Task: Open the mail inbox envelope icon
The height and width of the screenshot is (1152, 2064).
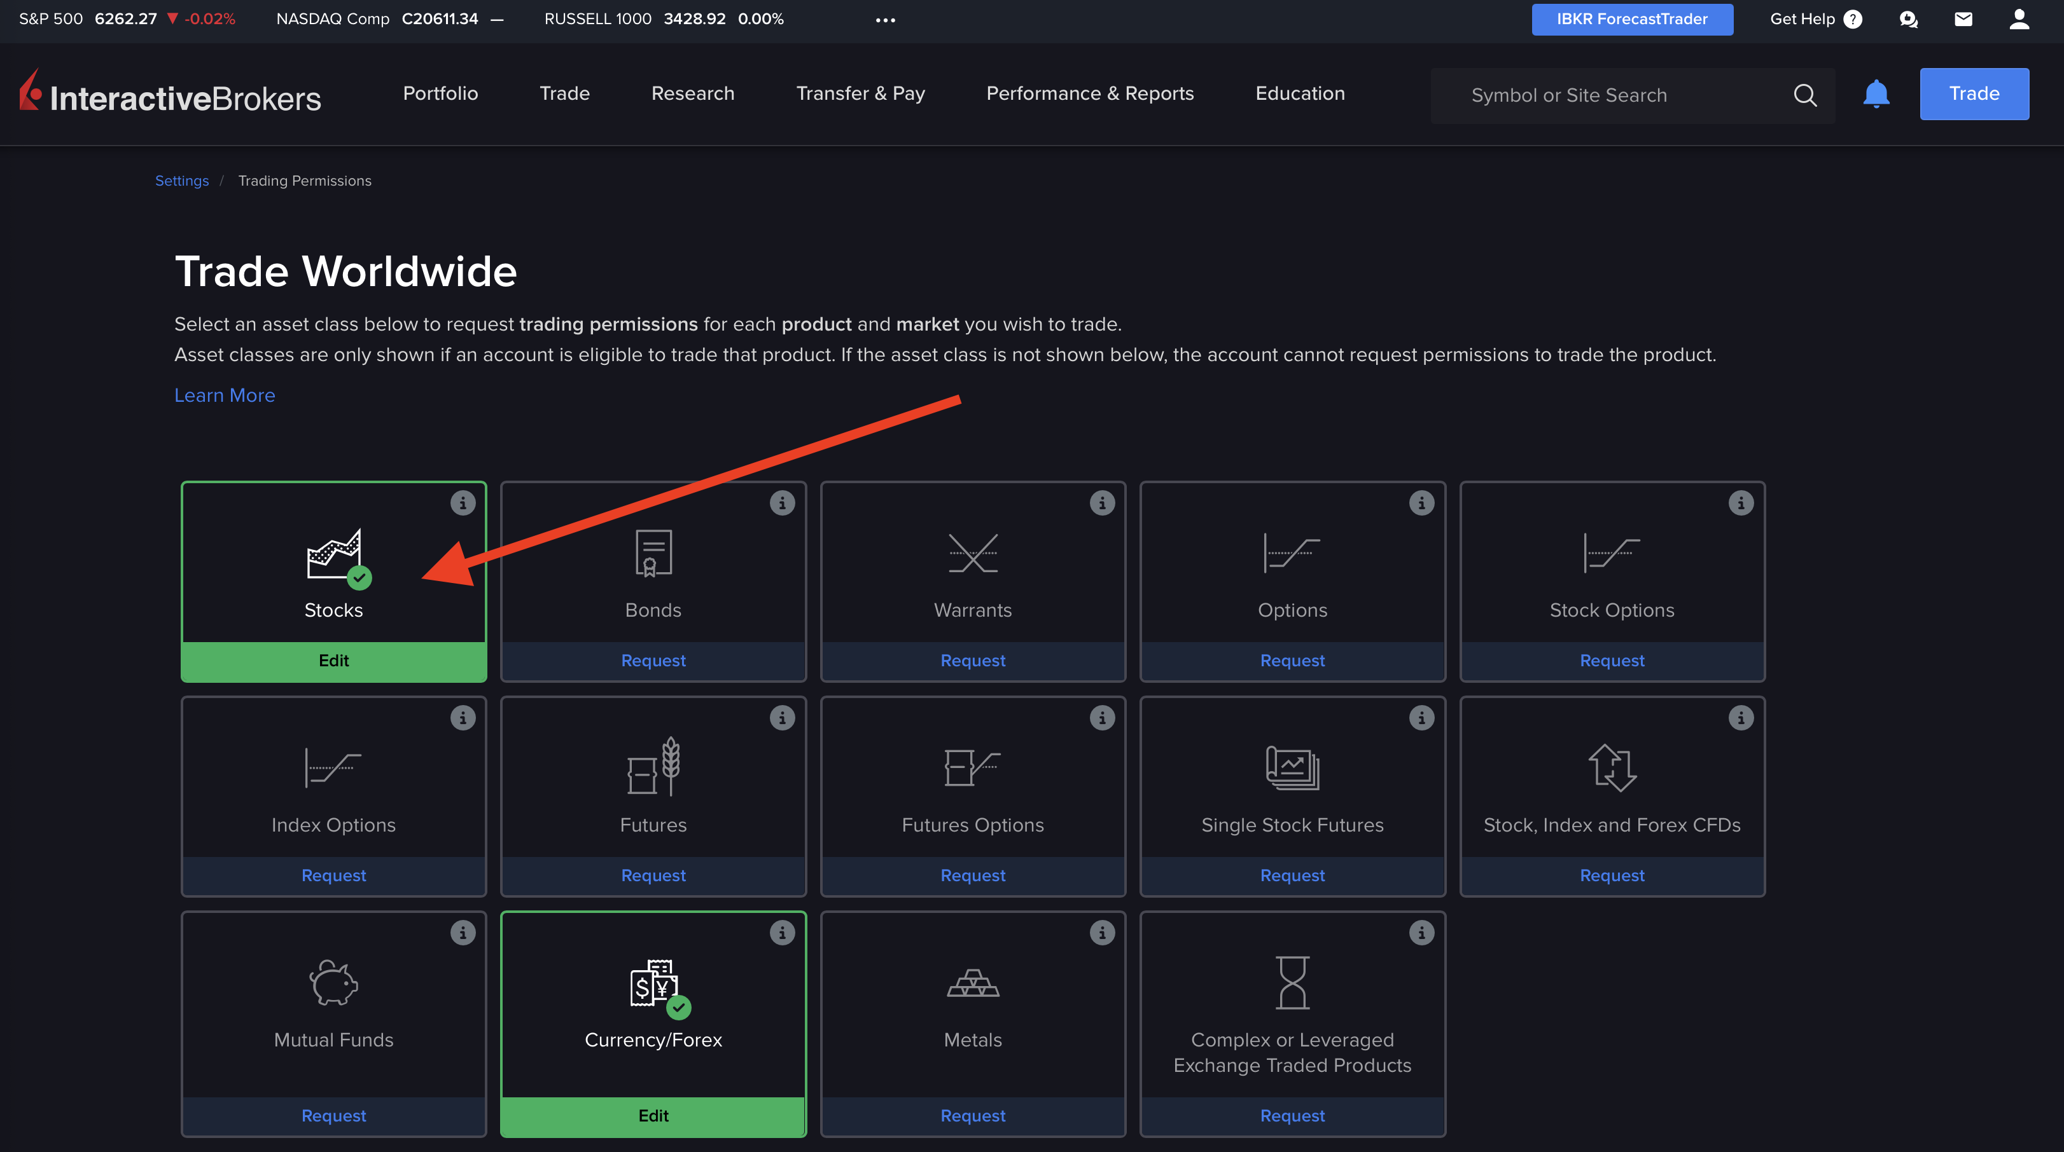Action: pyautogui.click(x=1963, y=19)
